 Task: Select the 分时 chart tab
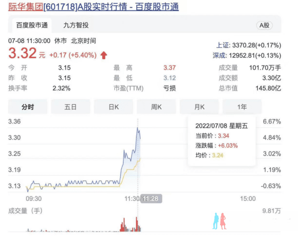27,107
